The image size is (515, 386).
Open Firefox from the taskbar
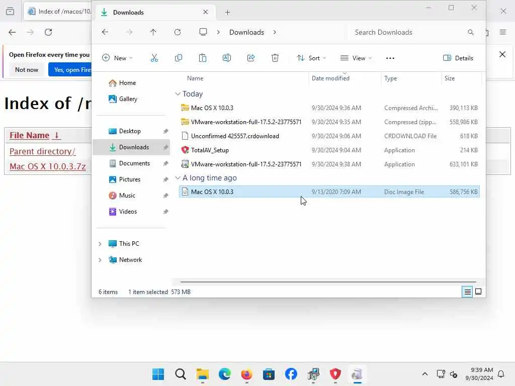click(x=246, y=374)
